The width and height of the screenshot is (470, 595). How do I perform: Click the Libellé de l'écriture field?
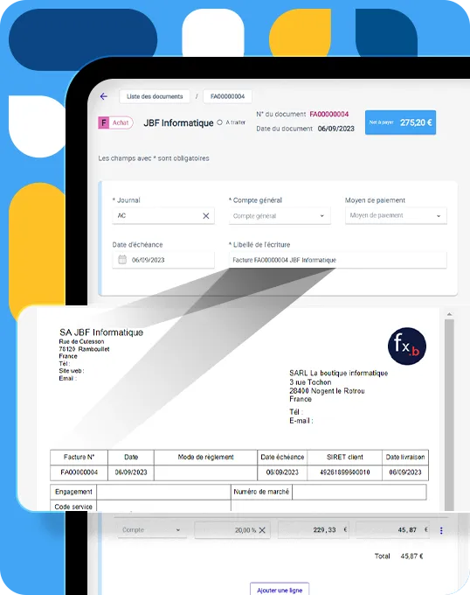coord(337,260)
